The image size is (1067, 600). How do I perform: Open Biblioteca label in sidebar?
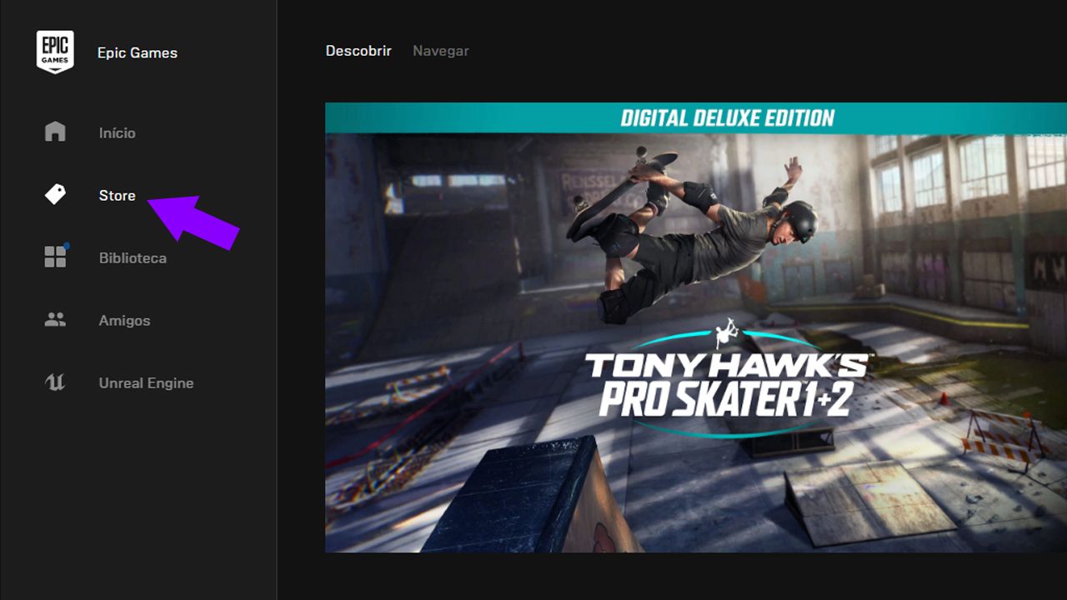[x=133, y=257]
